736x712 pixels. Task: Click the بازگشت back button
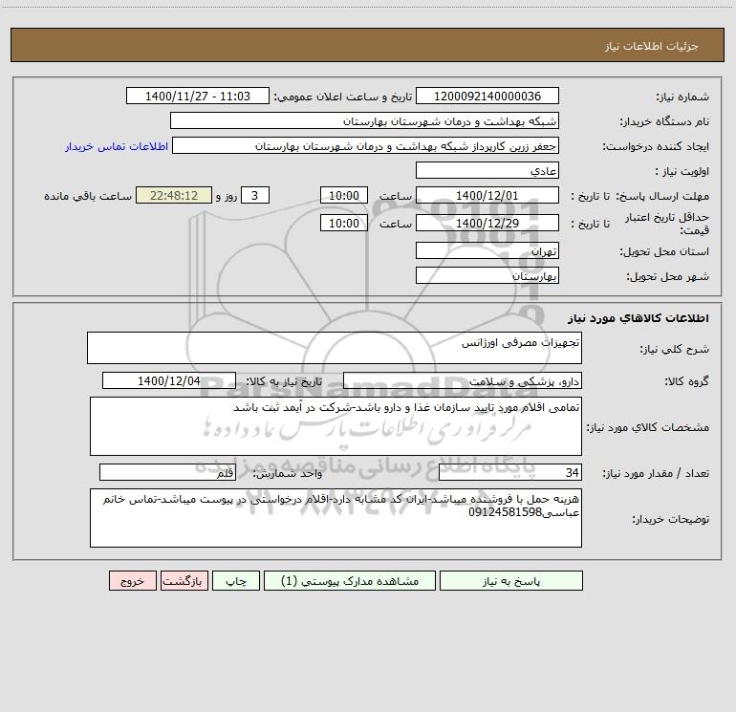(x=184, y=581)
